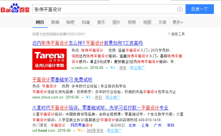The width and height of the screenshot is (221, 136).
Task: Switch to the 知道 tab
Action: pos(86,22)
